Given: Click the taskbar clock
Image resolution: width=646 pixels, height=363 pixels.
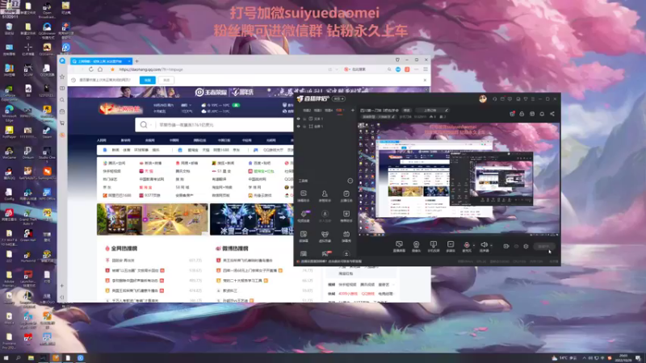Looking at the screenshot, I should (623, 357).
